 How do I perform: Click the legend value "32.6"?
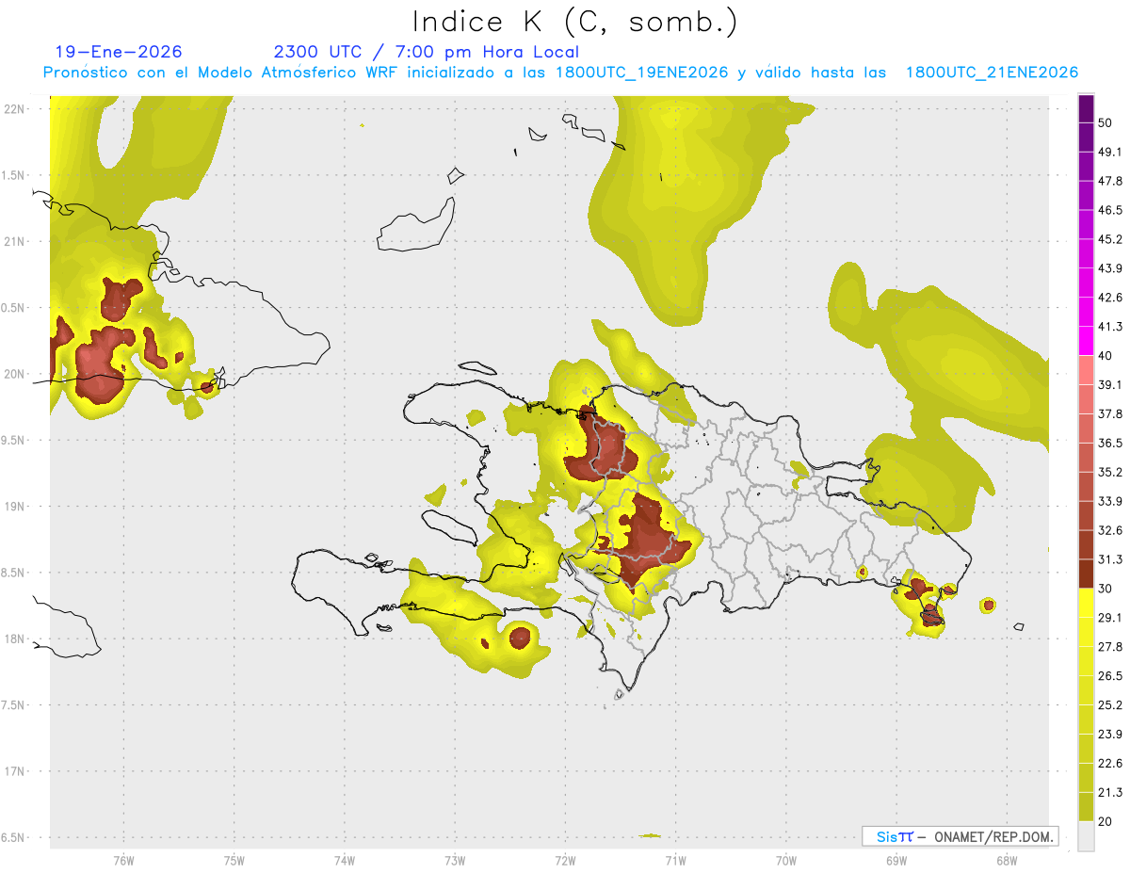pyautogui.click(x=1110, y=530)
